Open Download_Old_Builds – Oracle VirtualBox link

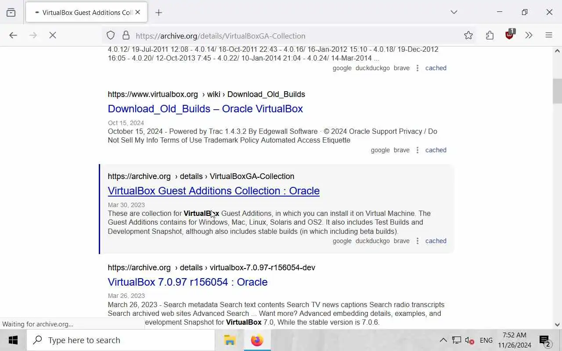(205, 109)
